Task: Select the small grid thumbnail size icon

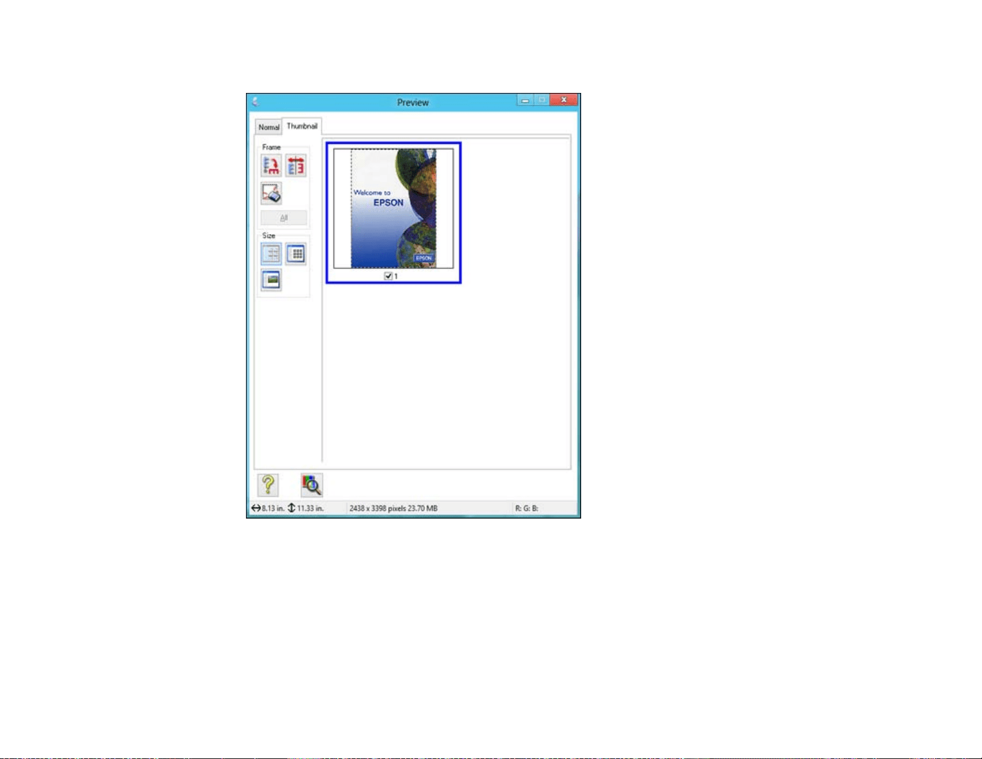Action: tap(296, 254)
